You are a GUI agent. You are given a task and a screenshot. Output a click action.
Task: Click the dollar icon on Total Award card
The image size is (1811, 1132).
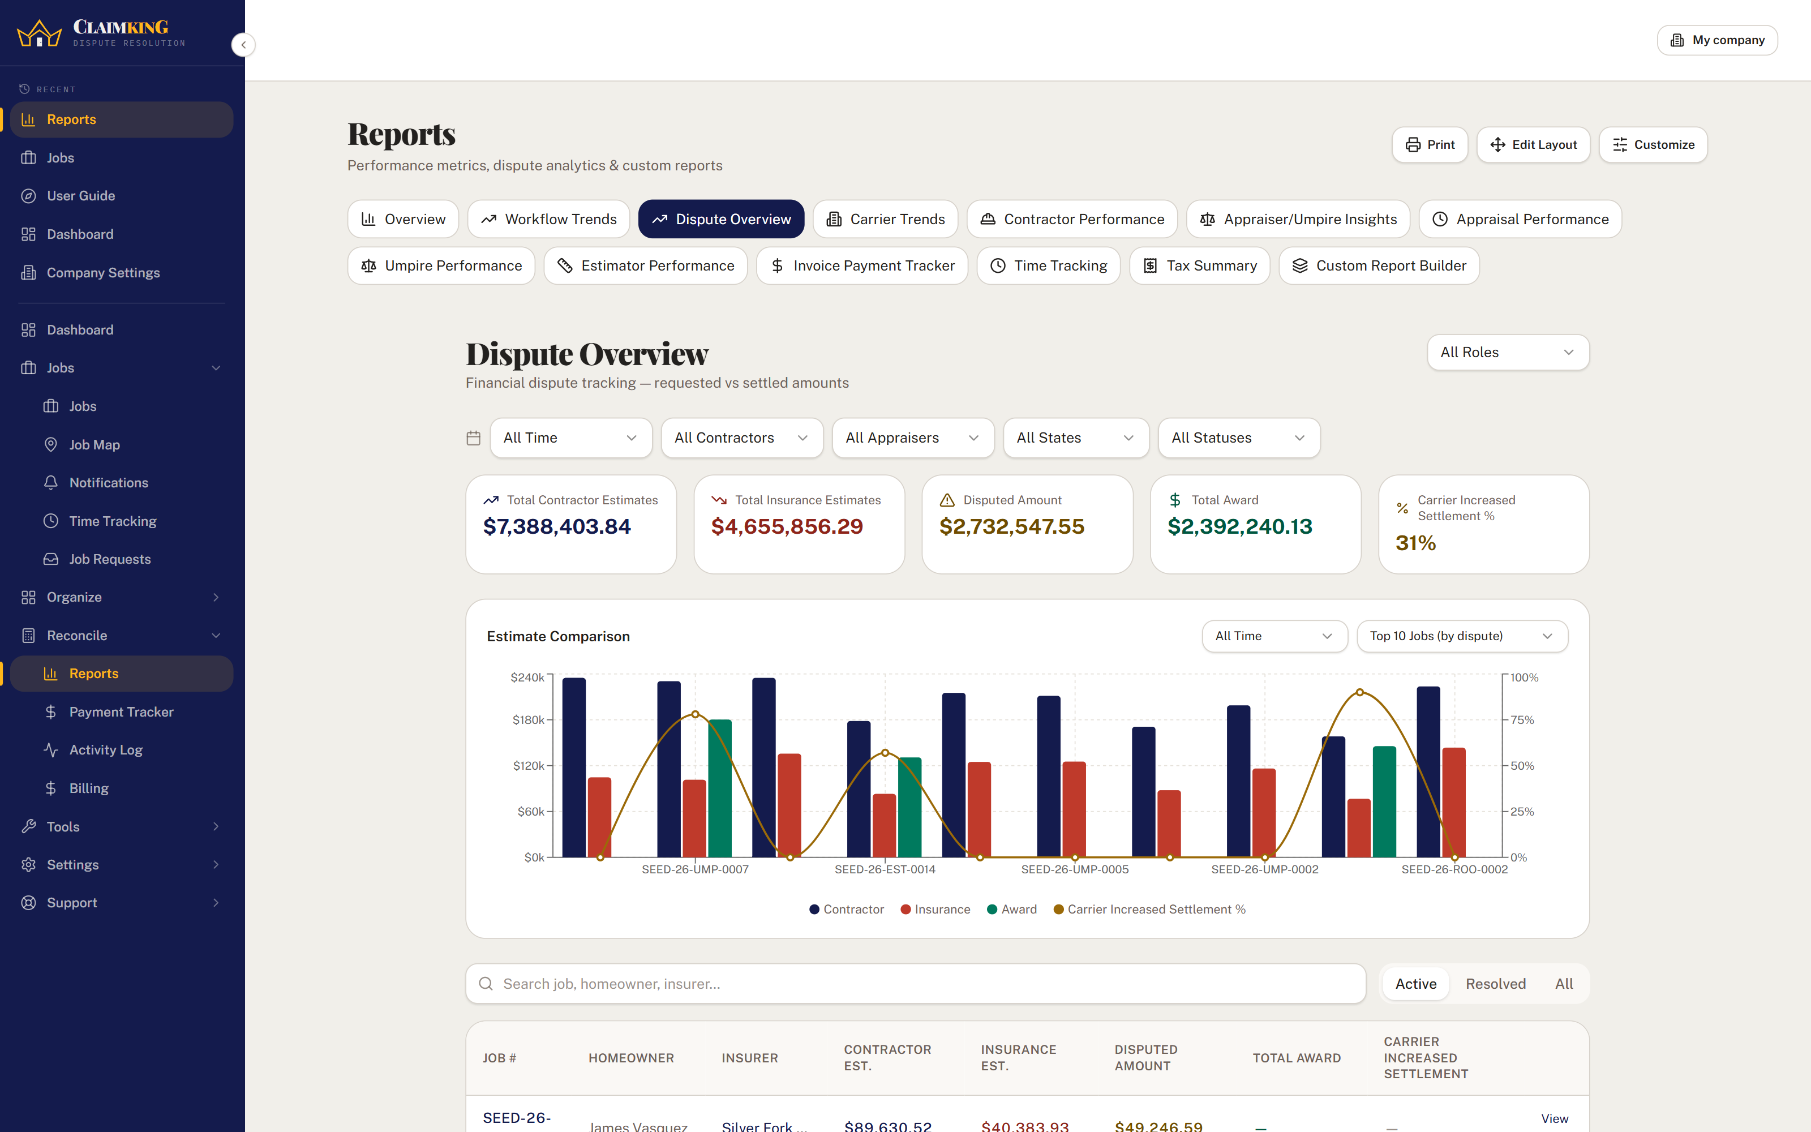pyautogui.click(x=1175, y=500)
